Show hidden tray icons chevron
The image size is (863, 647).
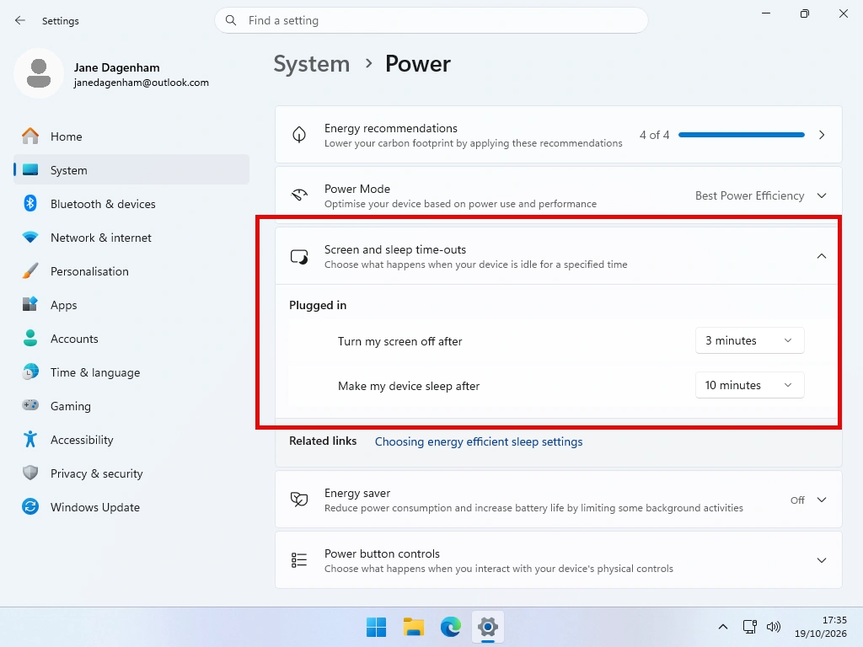[723, 627]
